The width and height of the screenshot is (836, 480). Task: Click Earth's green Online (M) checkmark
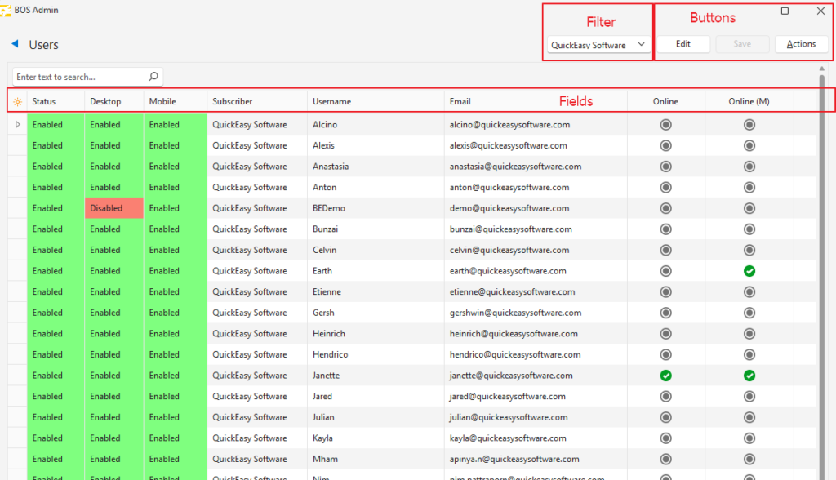pyautogui.click(x=749, y=271)
